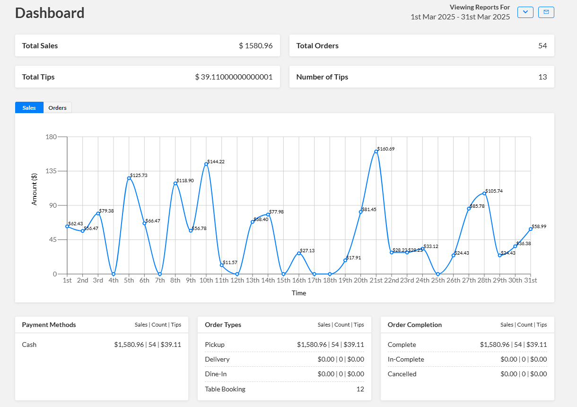Click the Total Tips summary card

(148, 77)
